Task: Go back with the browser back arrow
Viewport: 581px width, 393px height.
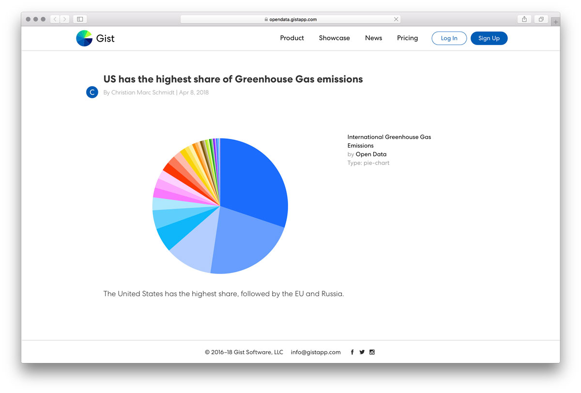Action: (55, 19)
